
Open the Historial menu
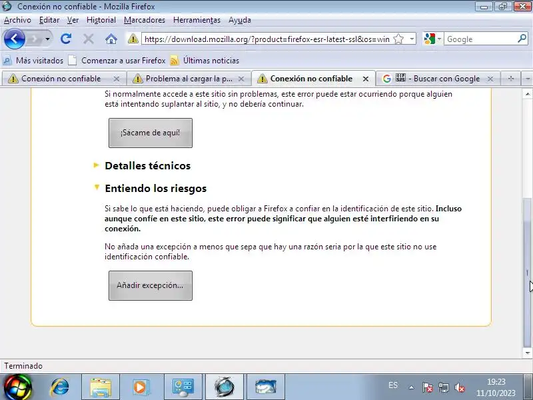click(x=101, y=20)
